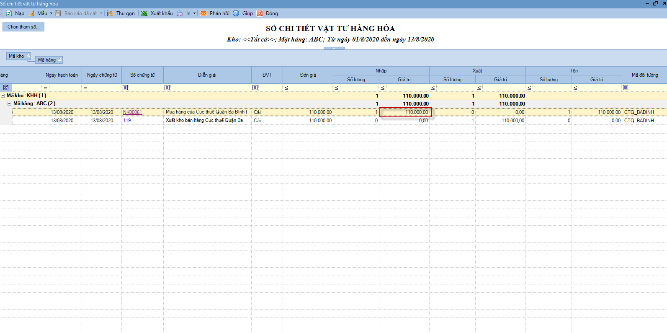
Task: Open Phản hồi feedback envelope icon
Action: click(203, 13)
